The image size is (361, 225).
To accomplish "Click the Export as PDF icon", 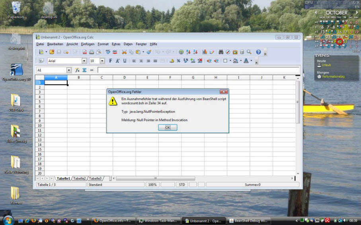I will pos(85,52).
